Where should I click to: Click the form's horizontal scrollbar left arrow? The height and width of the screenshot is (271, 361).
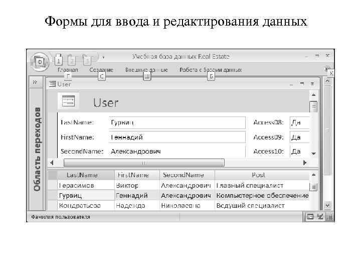coord(52,163)
